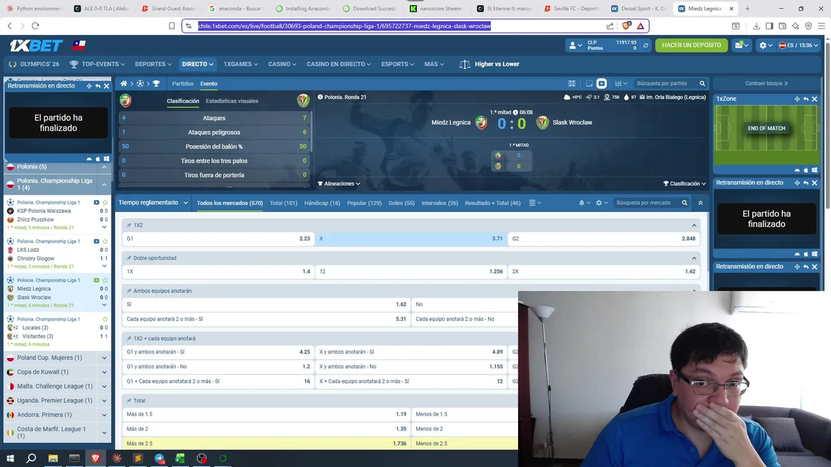Expand the Uganda. Premier League
This screenshot has height=467, width=831.
pyautogui.click(x=104, y=401)
